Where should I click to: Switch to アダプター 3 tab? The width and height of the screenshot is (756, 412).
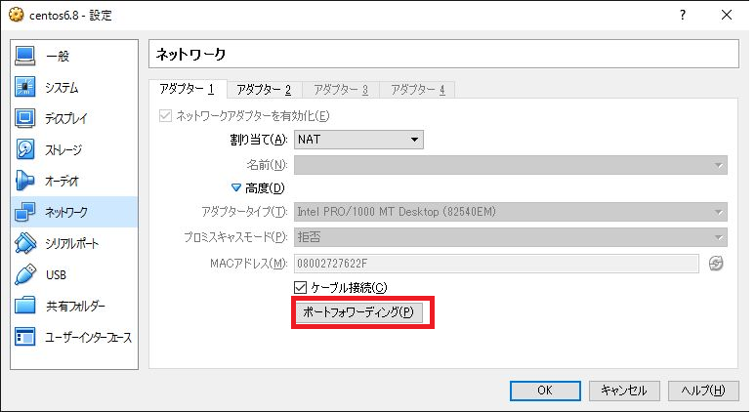click(341, 90)
